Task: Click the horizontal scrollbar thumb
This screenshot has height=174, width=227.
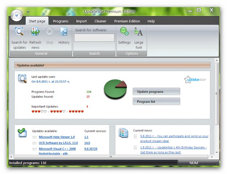Action: point(111,157)
